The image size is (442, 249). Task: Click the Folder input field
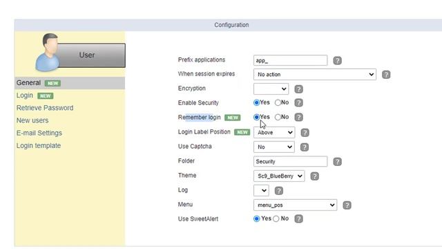pos(290,161)
